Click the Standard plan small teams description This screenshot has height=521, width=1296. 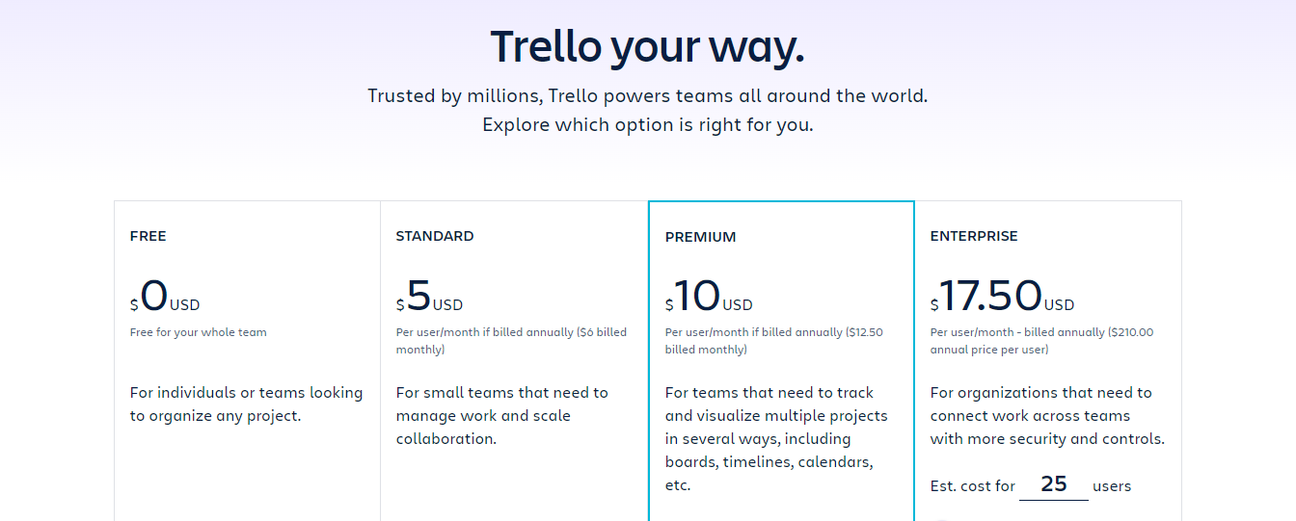502,416
